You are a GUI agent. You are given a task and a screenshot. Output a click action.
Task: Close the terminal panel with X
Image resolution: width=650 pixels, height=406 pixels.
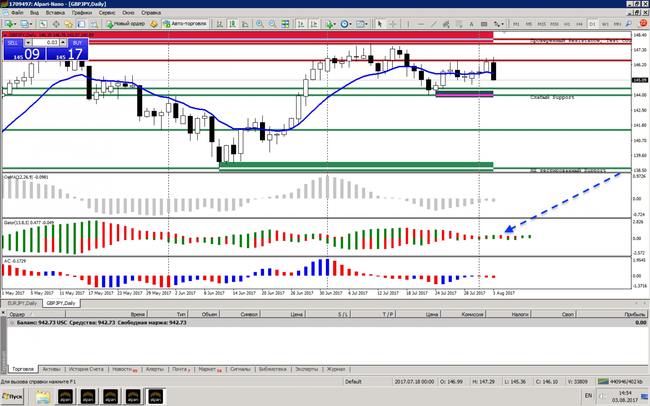[x=3, y=312]
